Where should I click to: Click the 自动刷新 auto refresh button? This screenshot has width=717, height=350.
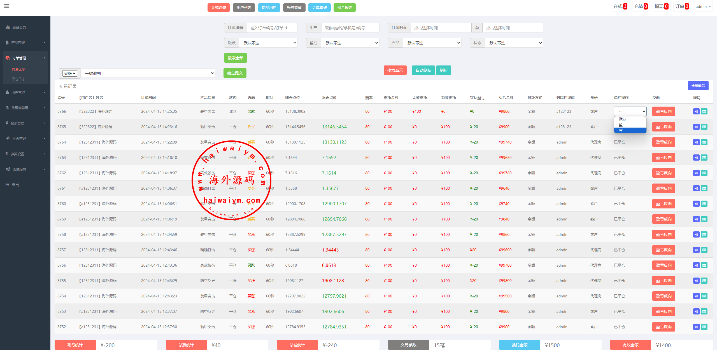423,70
